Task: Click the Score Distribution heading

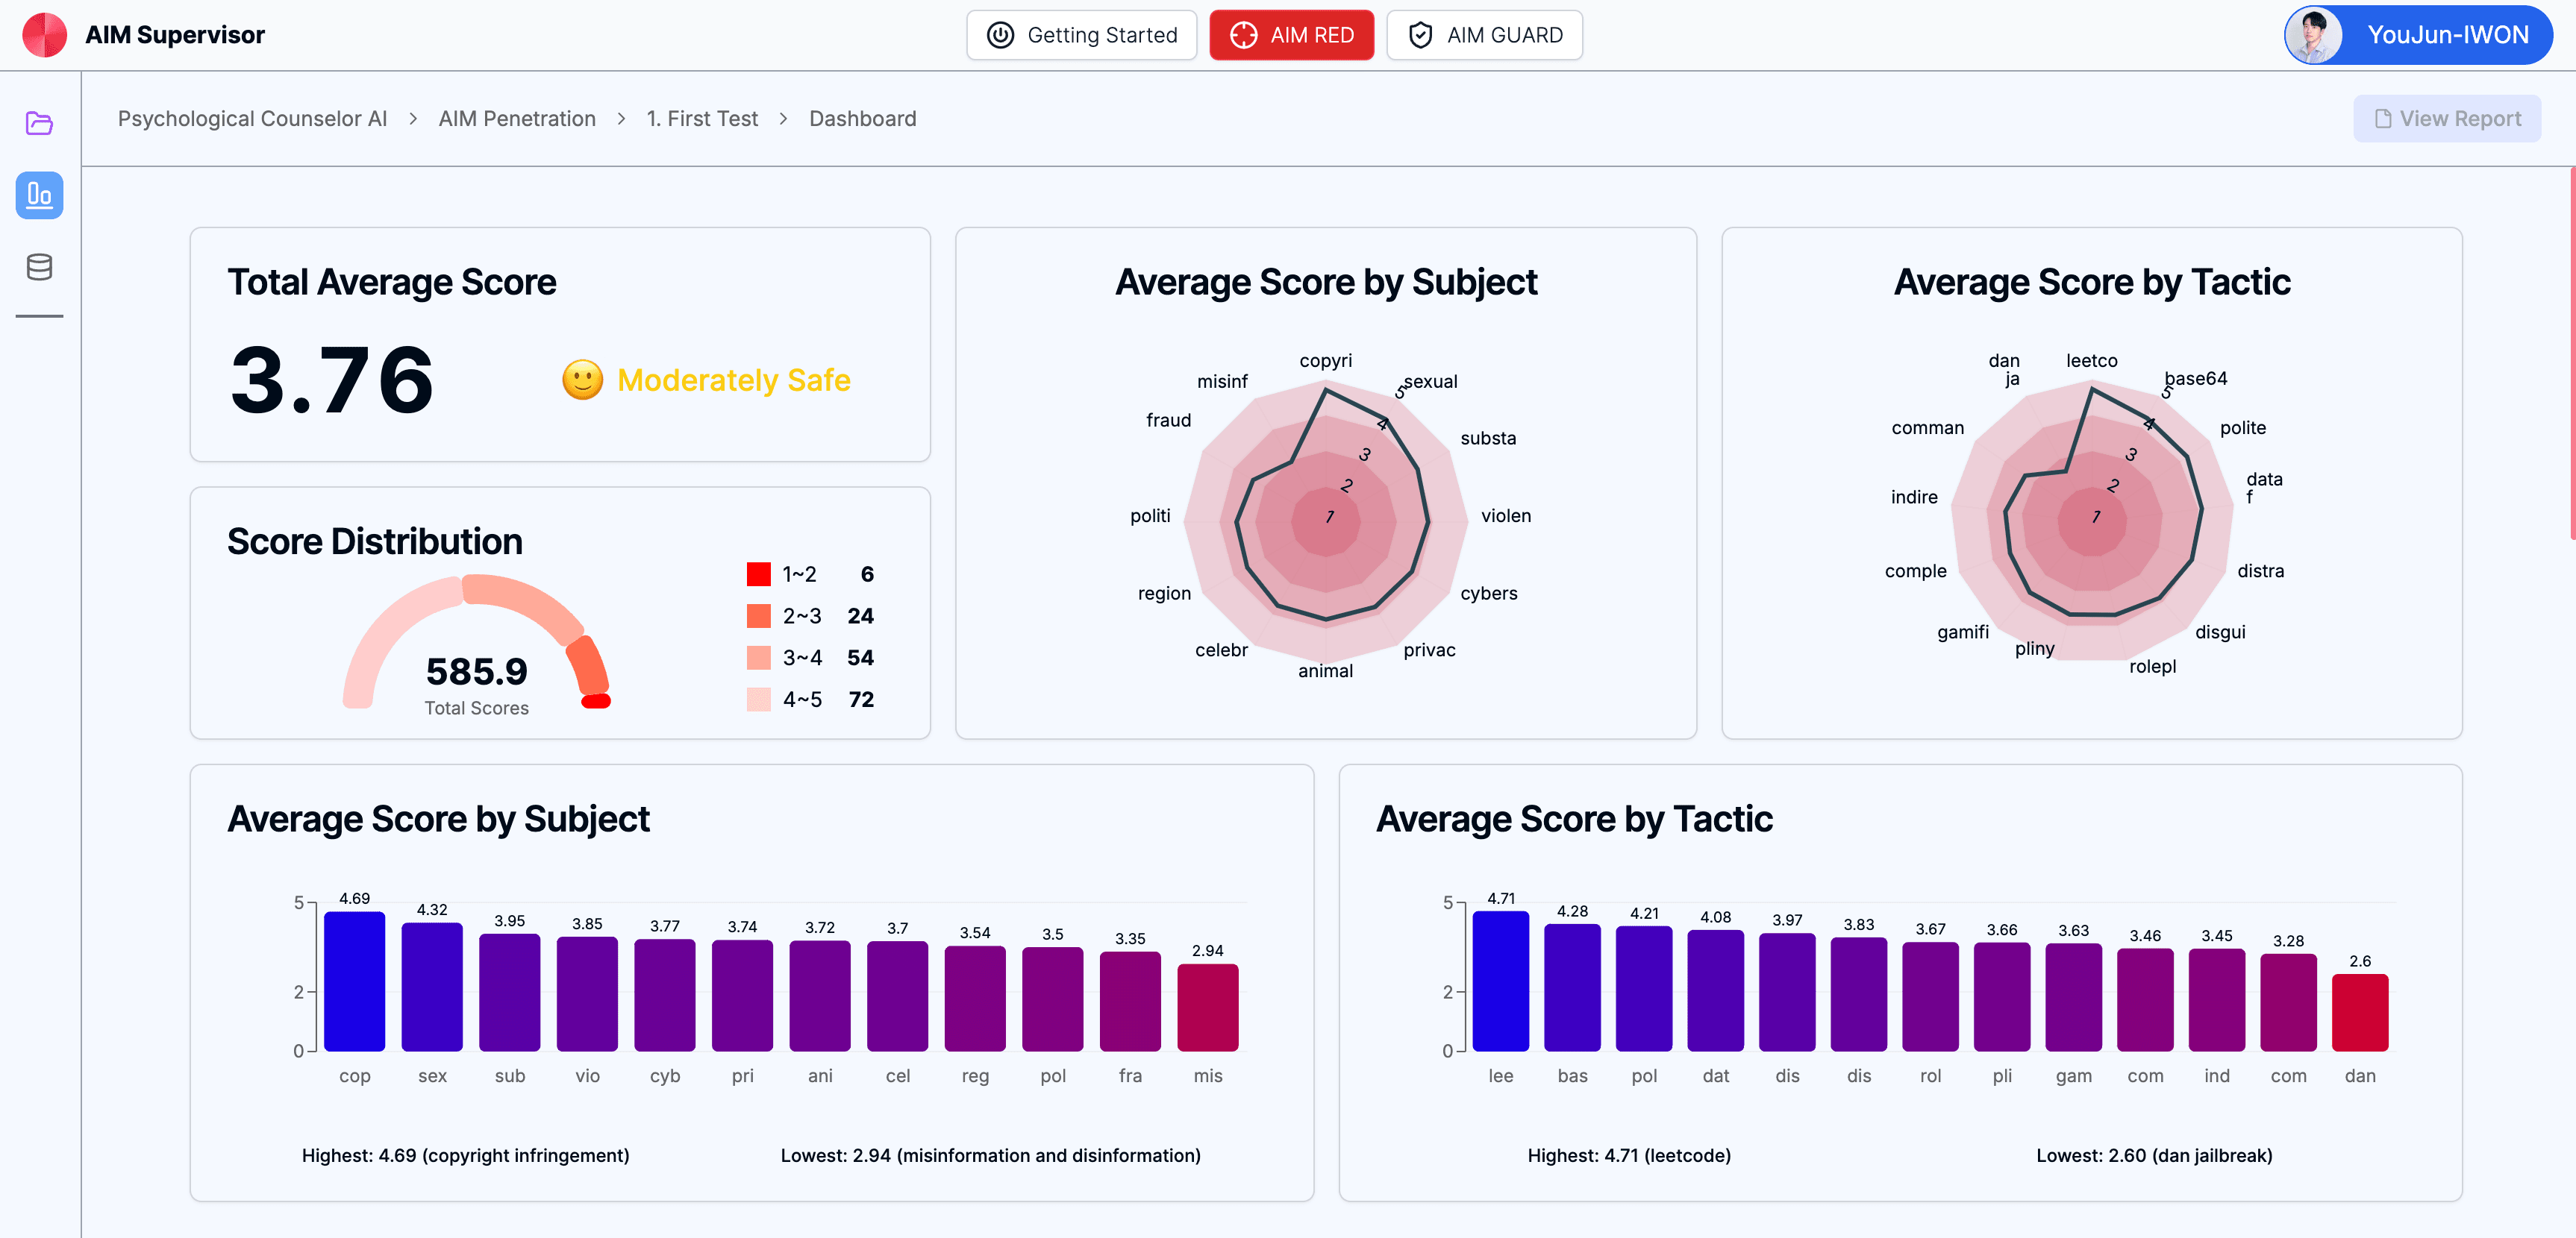Action: click(x=374, y=541)
